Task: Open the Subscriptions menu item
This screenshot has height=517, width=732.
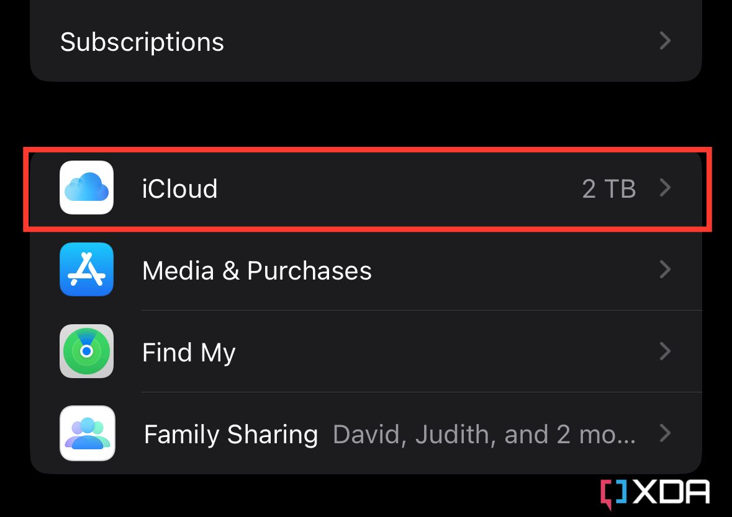Action: point(142,42)
